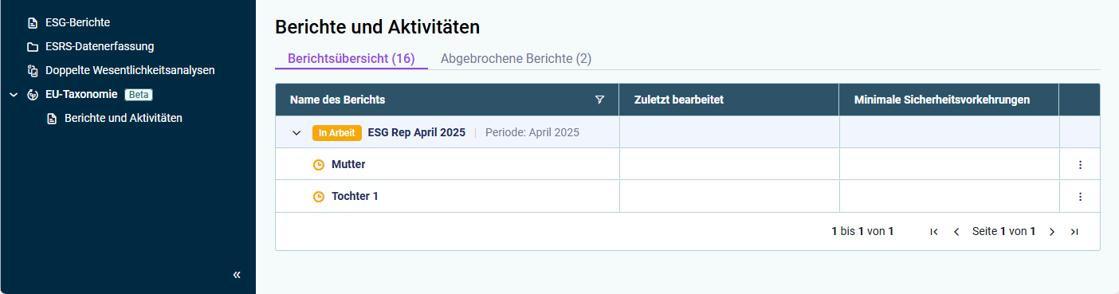The image size is (1119, 294).
Task: Collapse the sidebar with double-chevron icon
Action: point(237,275)
